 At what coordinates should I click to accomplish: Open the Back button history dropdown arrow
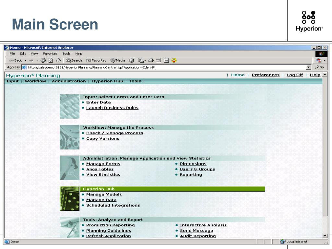25,61
